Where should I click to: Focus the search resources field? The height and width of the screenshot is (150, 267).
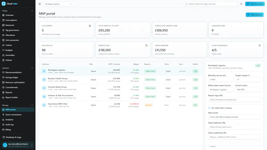(211, 4)
